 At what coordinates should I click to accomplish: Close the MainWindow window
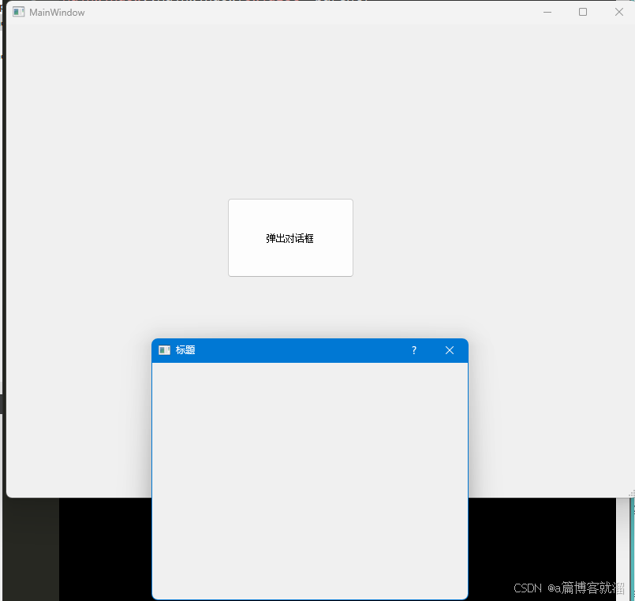618,12
